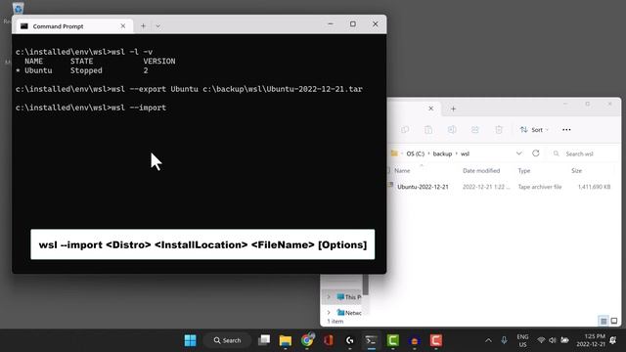Minimize the Command Prompt window

[331, 23]
